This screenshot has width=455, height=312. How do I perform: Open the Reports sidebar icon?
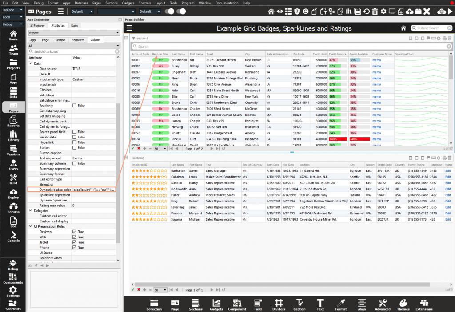[13, 120]
